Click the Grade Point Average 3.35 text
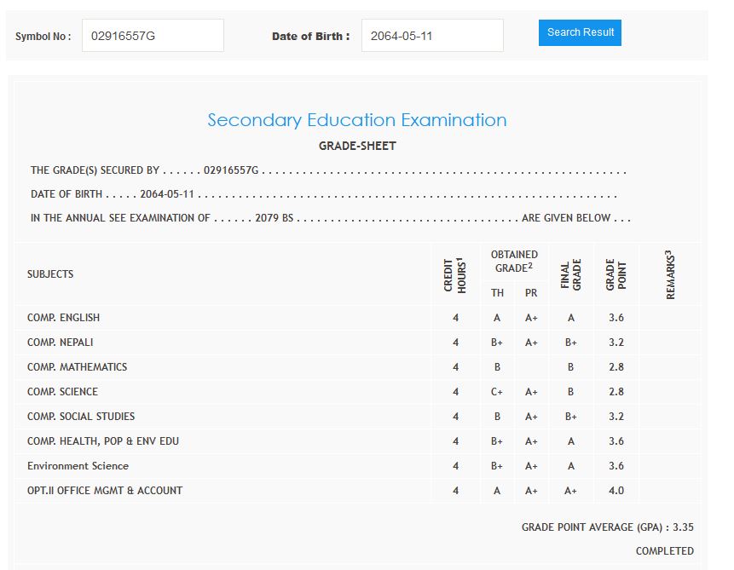 pyautogui.click(x=607, y=527)
